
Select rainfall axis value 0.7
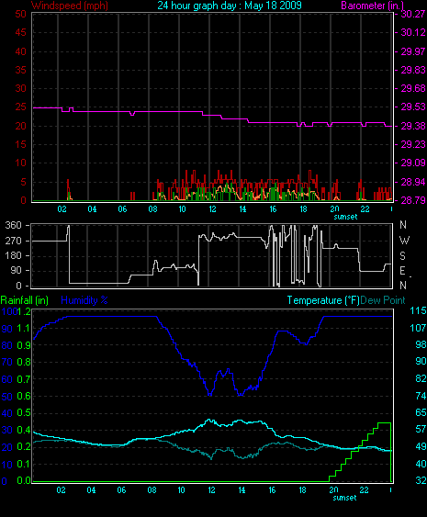pos(23,379)
